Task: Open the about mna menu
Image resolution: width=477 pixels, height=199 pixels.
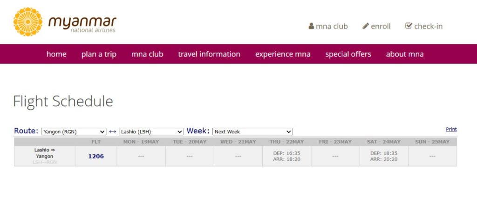Action: point(405,54)
